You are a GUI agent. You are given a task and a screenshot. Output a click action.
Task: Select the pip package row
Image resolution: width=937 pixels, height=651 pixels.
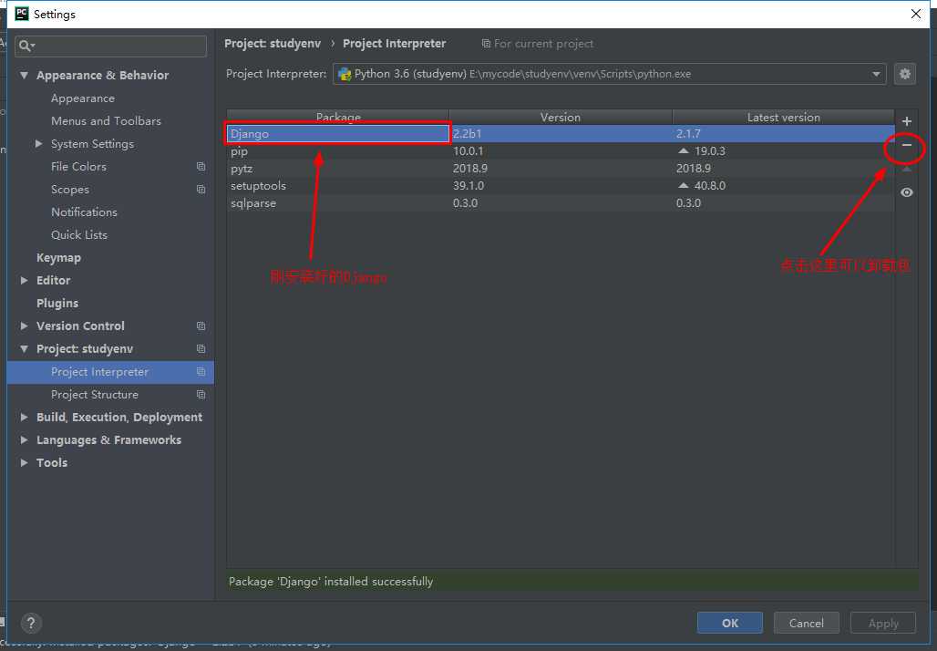[561, 151]
